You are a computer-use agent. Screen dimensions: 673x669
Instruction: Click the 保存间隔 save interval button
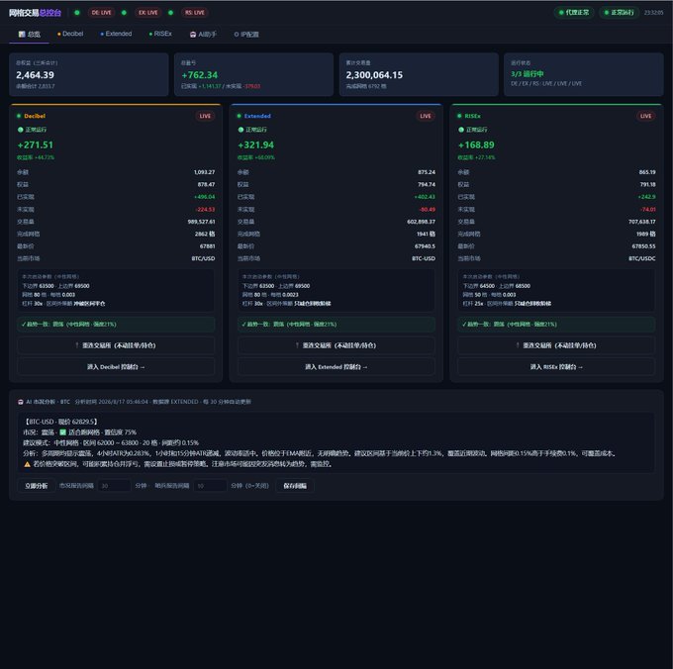point(295,486)
